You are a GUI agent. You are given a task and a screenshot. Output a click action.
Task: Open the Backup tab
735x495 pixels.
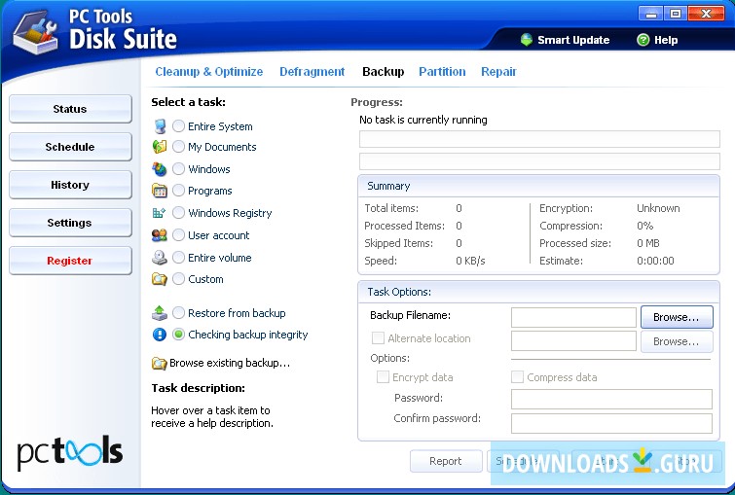[383, 72]
